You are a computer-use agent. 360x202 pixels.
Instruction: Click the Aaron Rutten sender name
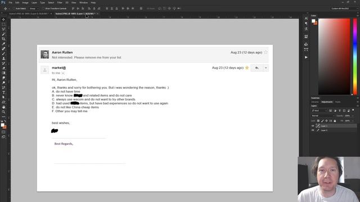pos(62,52)
